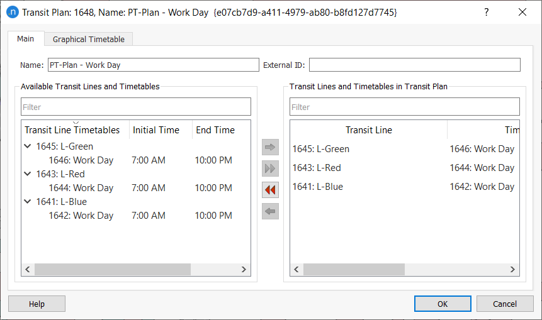The width and height of the screenshot is (542, 320).
Task: Click the External ID text field
Action: click(414, 65)
